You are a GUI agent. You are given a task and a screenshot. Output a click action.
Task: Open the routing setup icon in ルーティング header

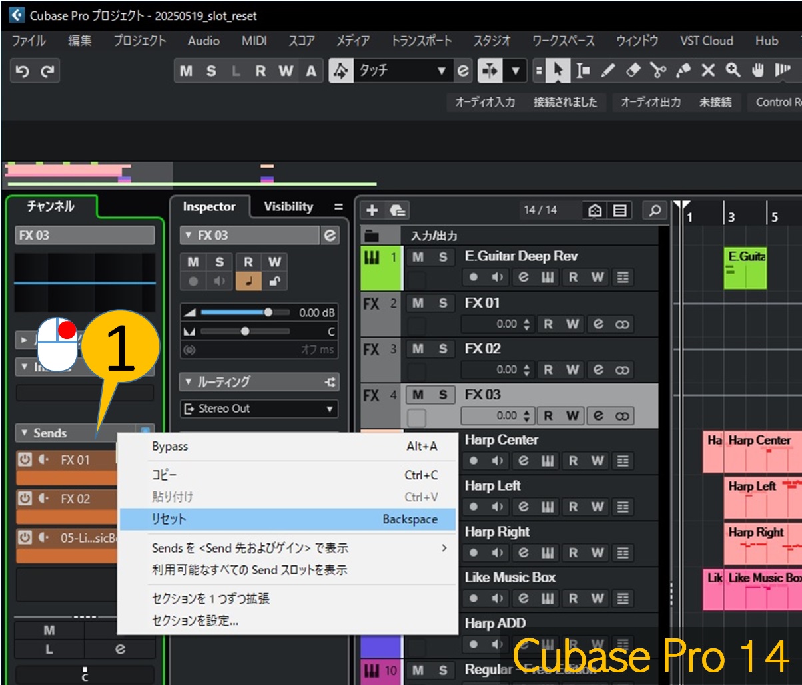point(330,382)
